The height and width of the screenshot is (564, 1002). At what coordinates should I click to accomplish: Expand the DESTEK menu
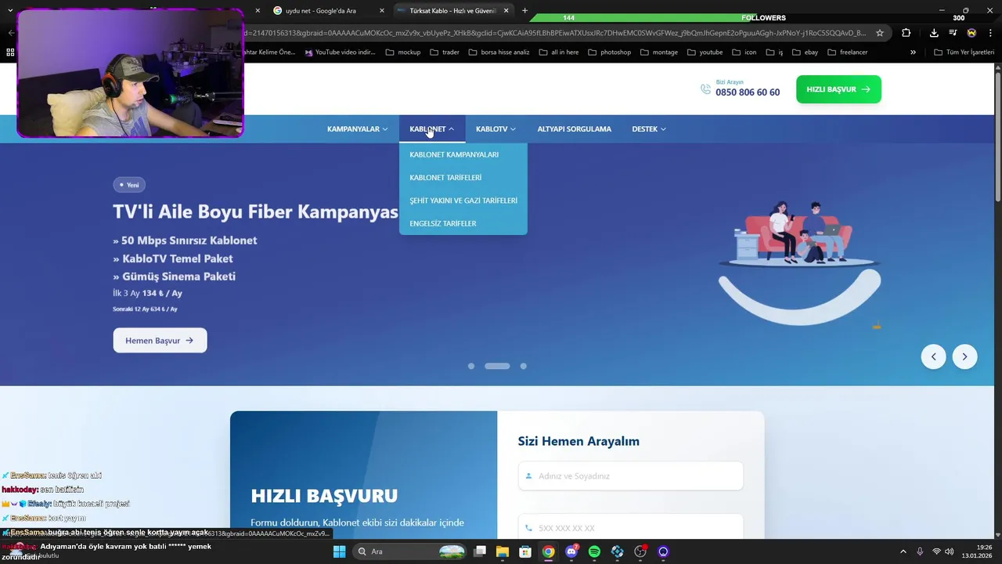649,129
